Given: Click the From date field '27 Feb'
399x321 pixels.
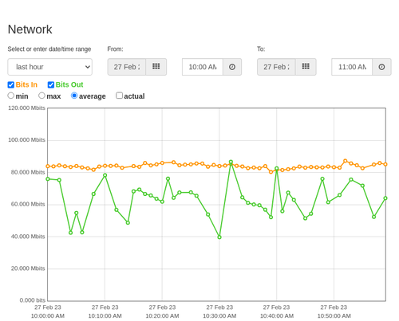Looking at the screenshot, I should click(x=127, y=67).
